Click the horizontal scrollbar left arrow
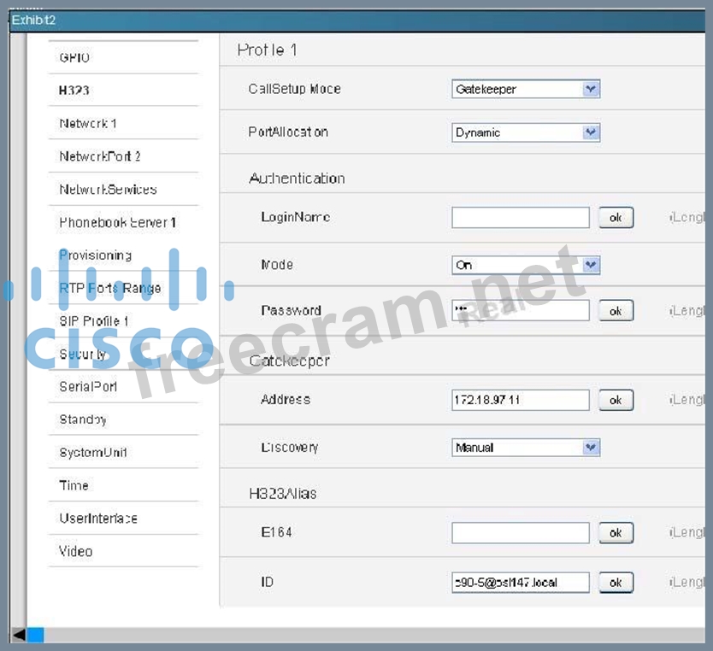 coord(18,635)
